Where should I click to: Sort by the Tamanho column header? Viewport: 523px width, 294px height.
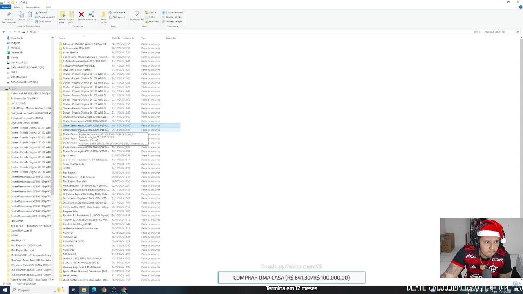tap(171, 38)
